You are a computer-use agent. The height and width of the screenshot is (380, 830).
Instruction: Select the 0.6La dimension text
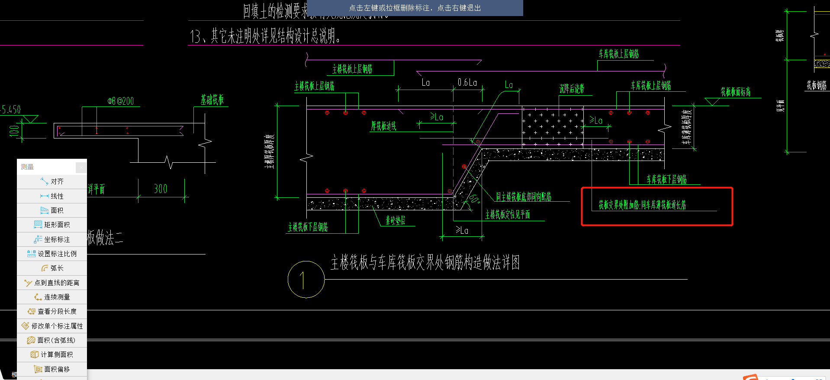click(x=467, y=82)
